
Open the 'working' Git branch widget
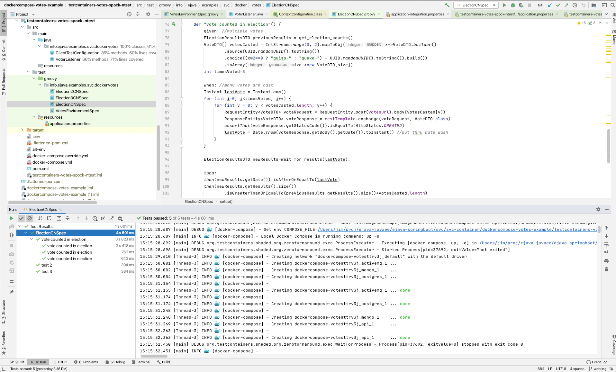click(598, 369)
